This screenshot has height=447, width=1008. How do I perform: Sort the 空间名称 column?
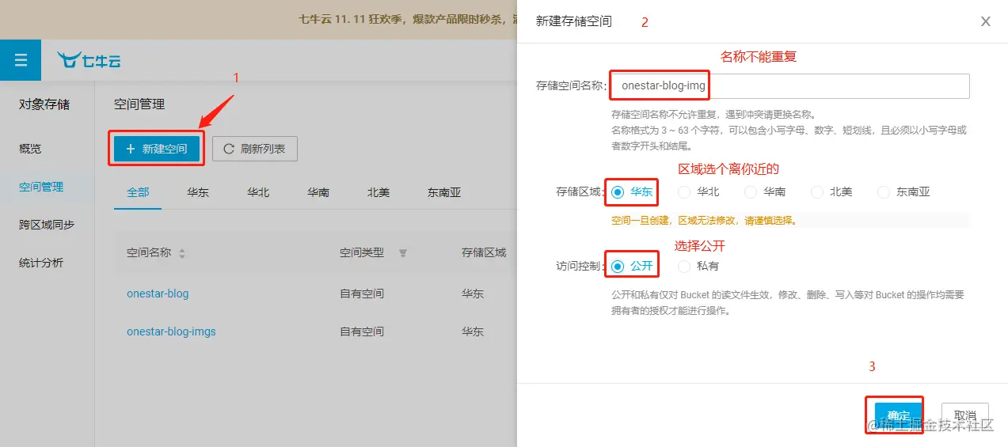(x=182, y=253)
